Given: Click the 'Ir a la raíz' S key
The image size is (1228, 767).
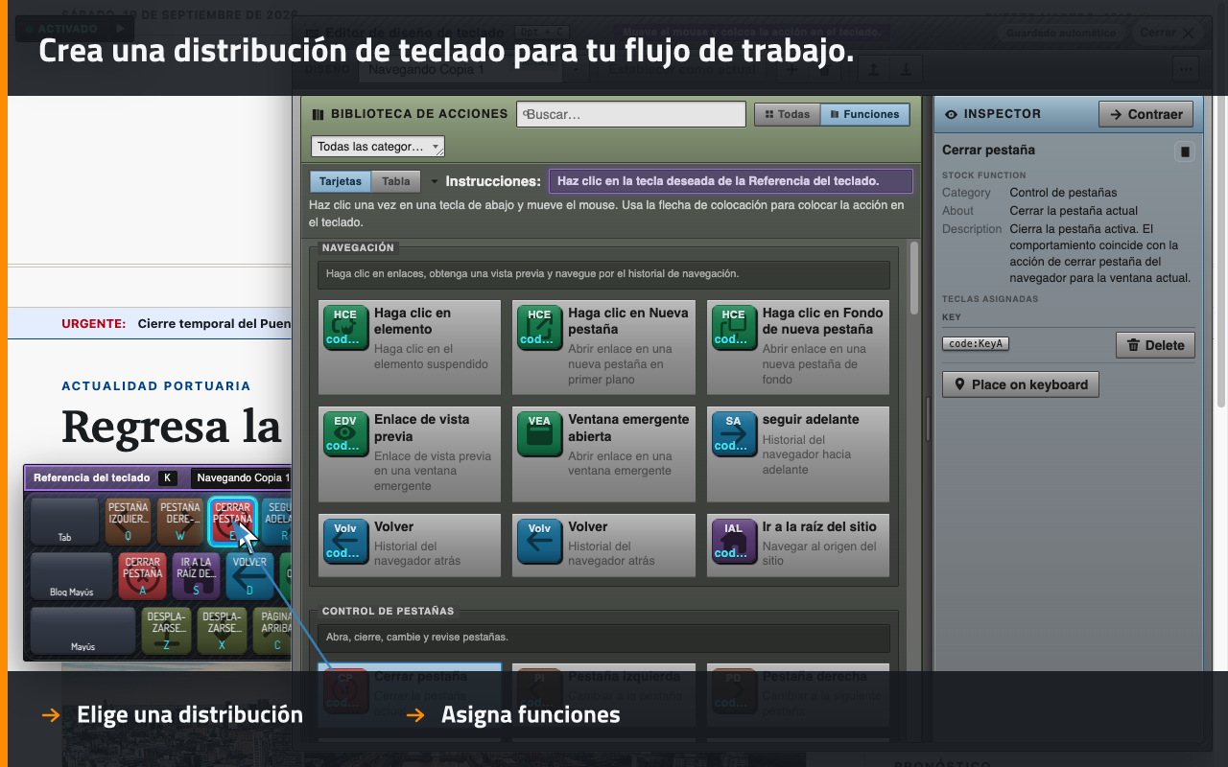Looking at the screenshot, I should pyautogui.click(x=196, y=576).
